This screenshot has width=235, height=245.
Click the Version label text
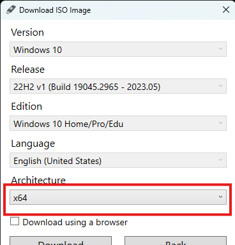pos(27,33)
